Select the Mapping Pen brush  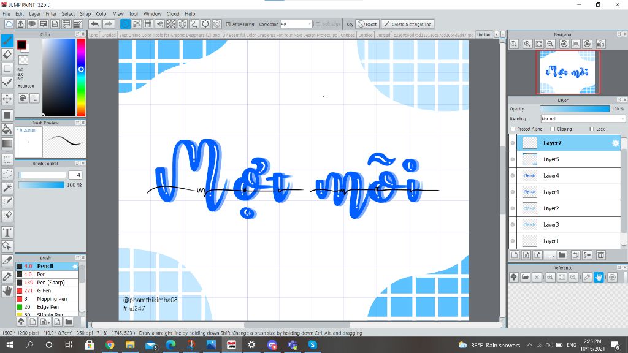pos(47,299)
